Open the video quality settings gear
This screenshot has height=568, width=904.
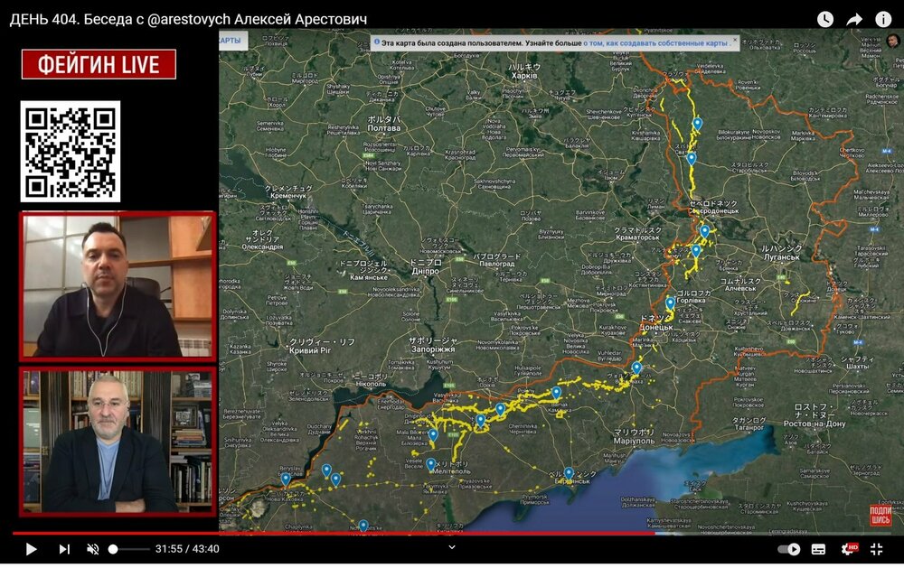(x=849, y=549)
